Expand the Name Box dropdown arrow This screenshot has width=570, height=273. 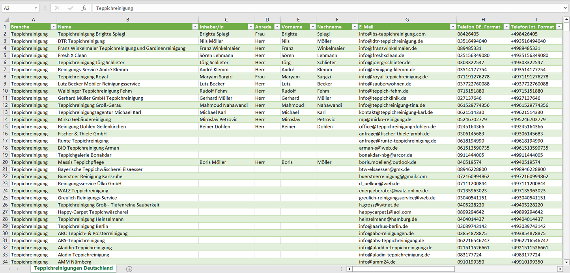pos(36,8)
